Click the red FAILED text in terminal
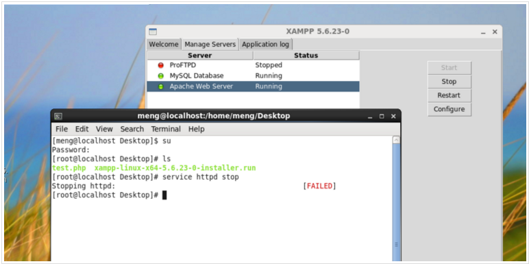This screenshot has height=264, width=529. point(319,186)
